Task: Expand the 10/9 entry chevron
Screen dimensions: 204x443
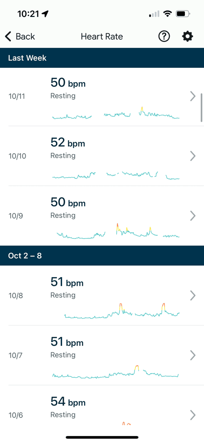Action: (x=193, y=216)
